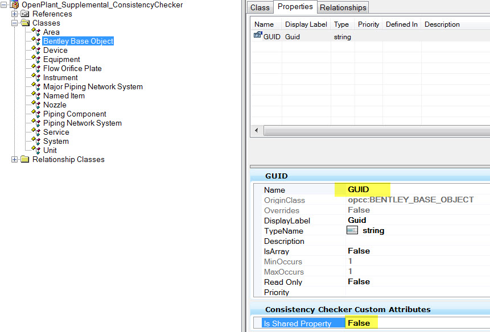Click the Bentley Base Object class icon
Screen dimensions: 490x332
pos(36,41)
